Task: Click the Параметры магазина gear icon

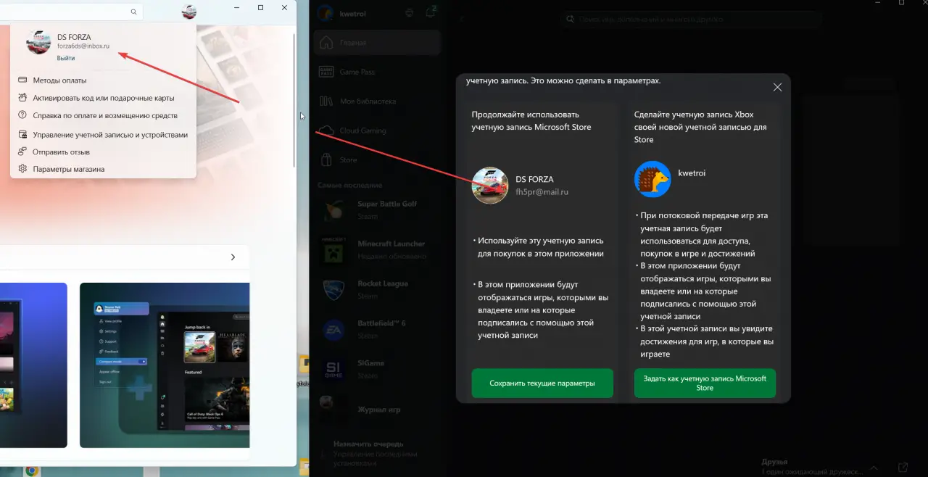Action: click(23, 169)
